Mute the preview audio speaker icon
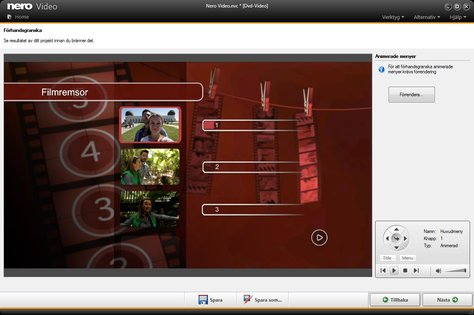The image size is (474, 315). click(x=439, y=271)
